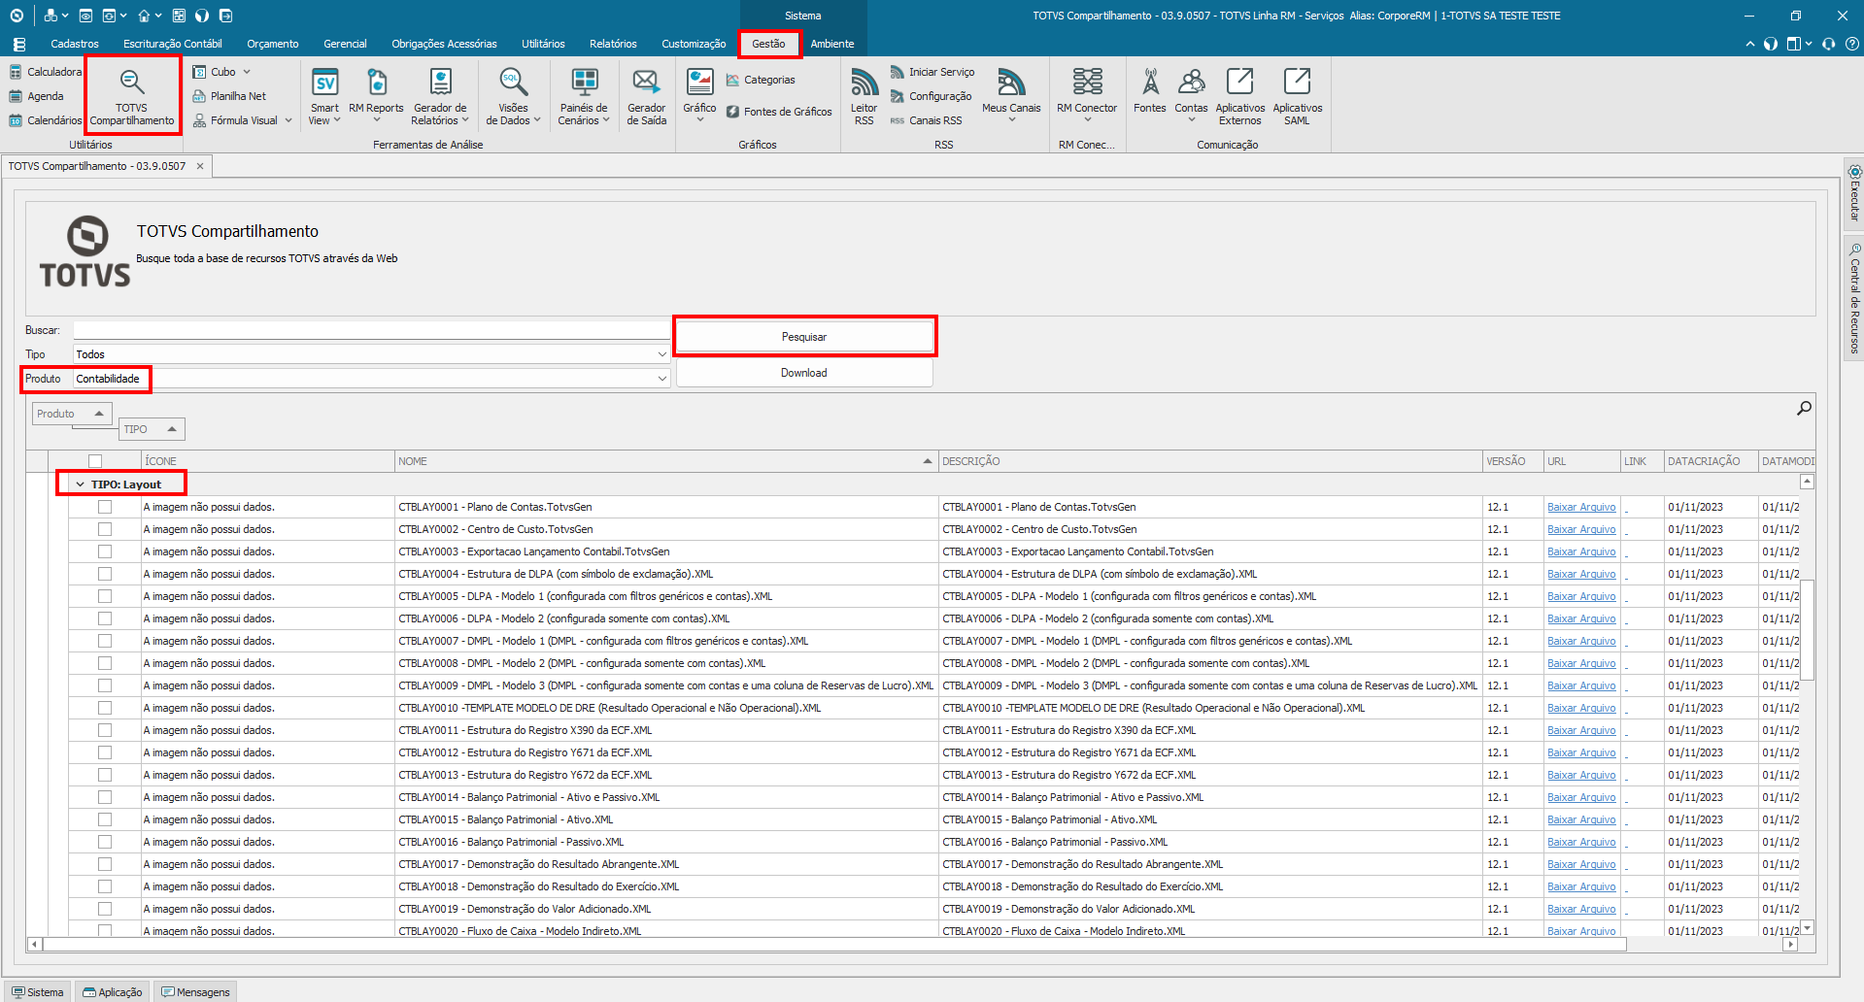The width and height of the screenshot is (1864, 1002).
Task: Open Leitor RSS
Action: [x=864, y=95]
